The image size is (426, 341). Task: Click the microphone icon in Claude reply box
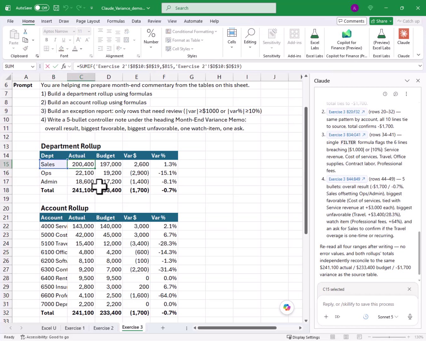tap(410, 317)
